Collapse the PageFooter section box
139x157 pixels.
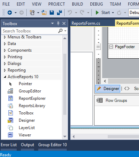[111, 47]
